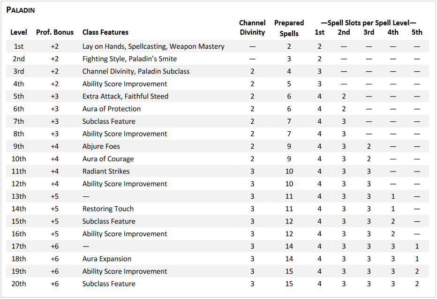Screen dimensions: 437x299
Task: Select the 13th level row label
Action: coord(19,196)
